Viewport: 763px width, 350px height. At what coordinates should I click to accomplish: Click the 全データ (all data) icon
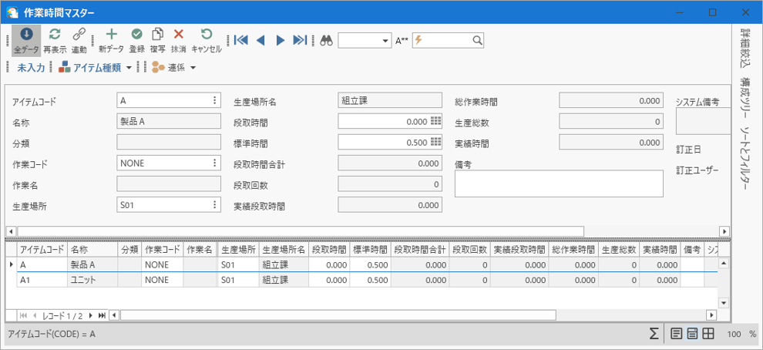click(25, 40)
